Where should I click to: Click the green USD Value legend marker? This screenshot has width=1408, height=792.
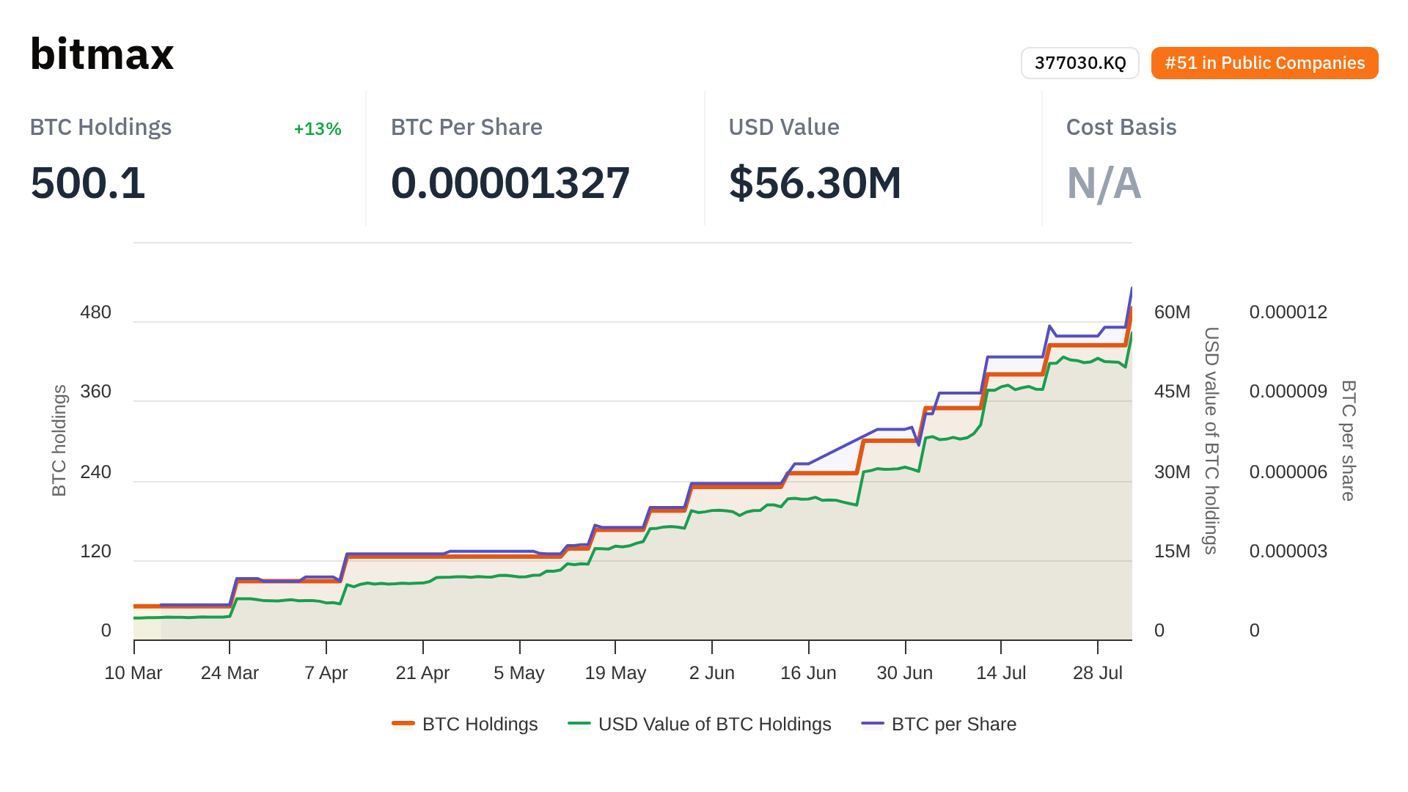(x=579, y=724)
